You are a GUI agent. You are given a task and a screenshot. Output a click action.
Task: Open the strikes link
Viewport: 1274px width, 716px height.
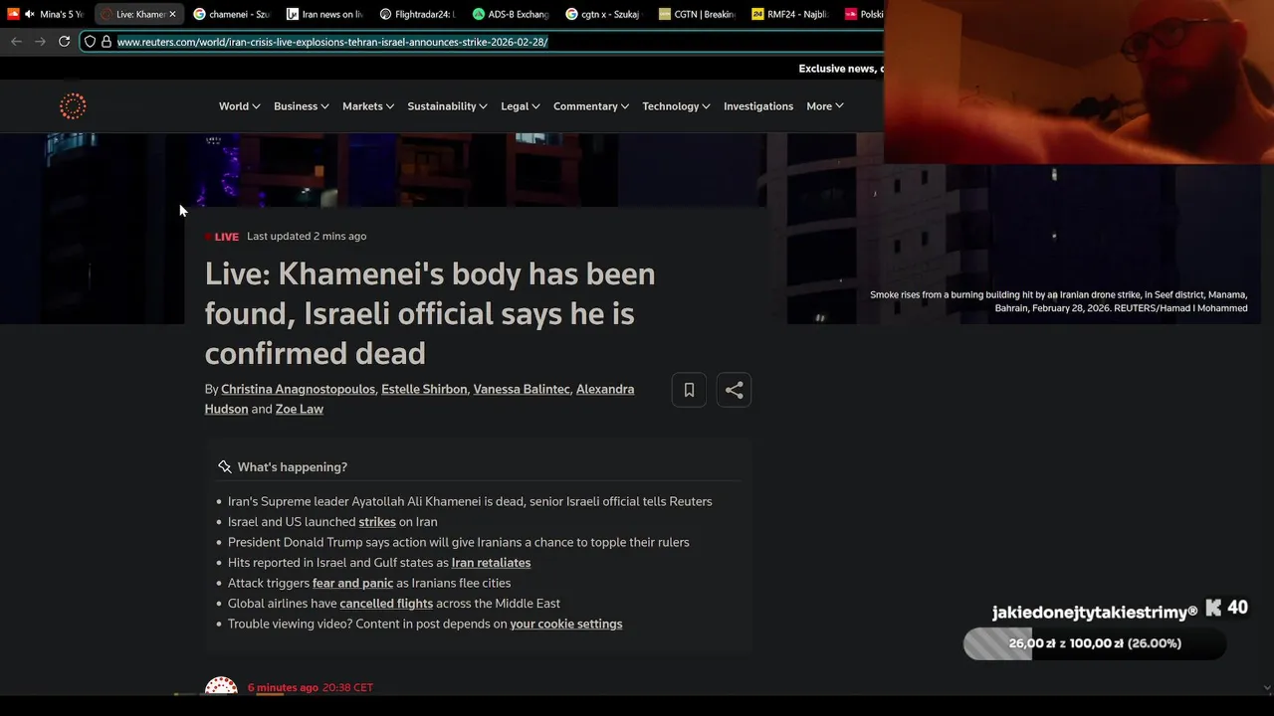(x=377, y=522)
